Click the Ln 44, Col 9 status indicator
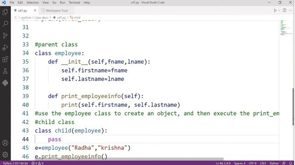Screen dimensions: 295x165 [223, 163]
